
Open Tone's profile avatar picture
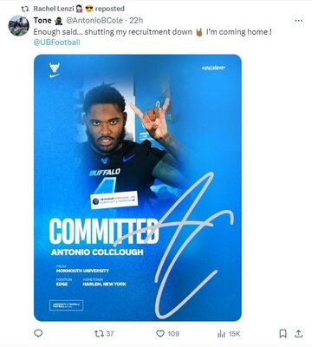coord(19,26)
